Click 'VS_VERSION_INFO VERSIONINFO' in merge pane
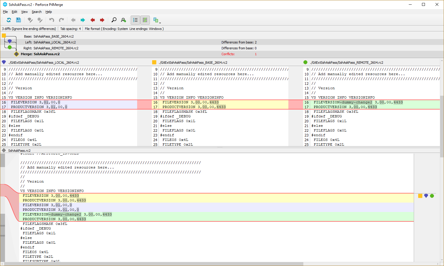The width and height of the screenshot is (444, 266). click(x=52, y=191)
